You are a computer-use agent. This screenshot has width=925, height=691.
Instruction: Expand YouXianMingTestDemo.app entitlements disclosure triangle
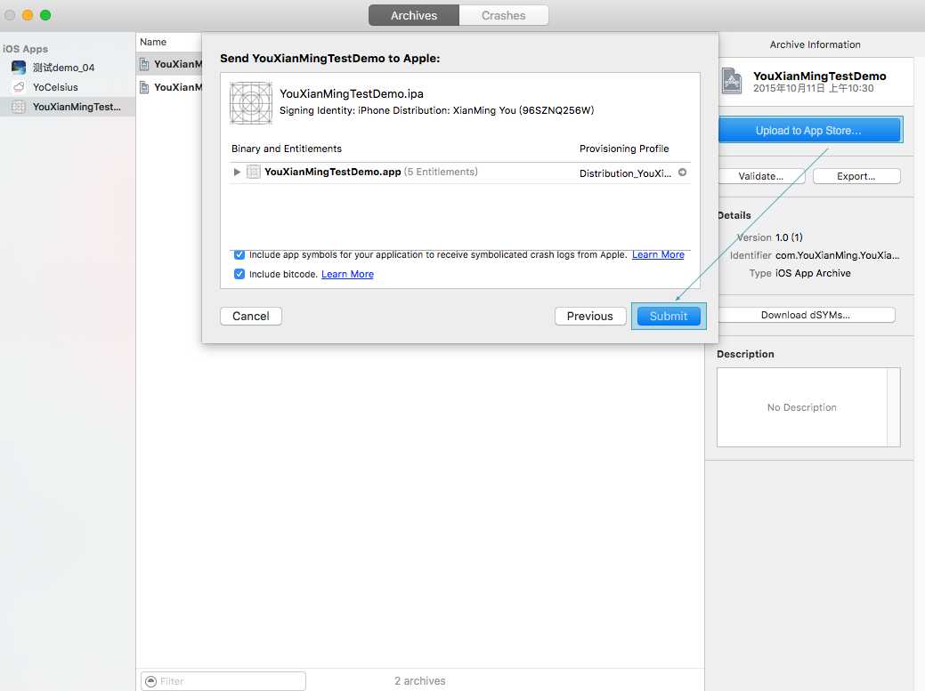(x=237, y=172)
